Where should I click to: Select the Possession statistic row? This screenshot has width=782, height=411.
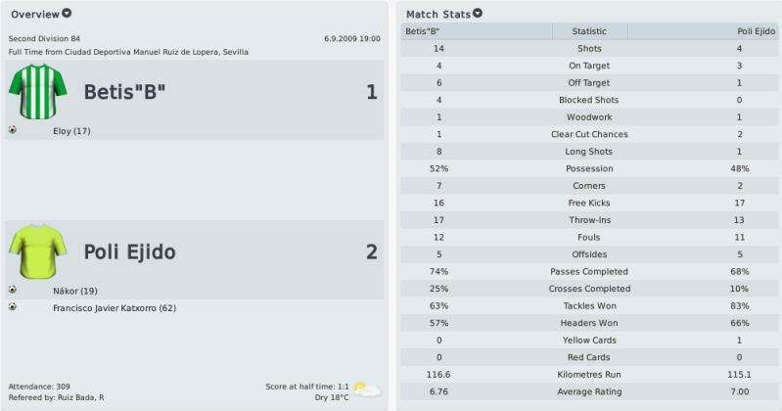(590, 168)
